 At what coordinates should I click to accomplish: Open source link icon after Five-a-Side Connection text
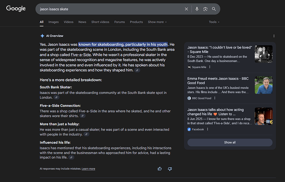coord(83,116)
